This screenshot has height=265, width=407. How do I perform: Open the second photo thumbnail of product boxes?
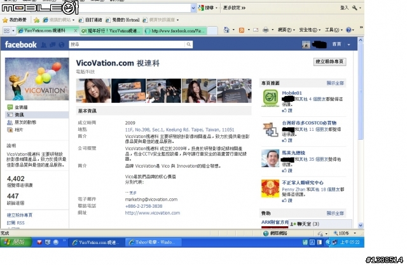pyautogui.click(x=128, y=91)
